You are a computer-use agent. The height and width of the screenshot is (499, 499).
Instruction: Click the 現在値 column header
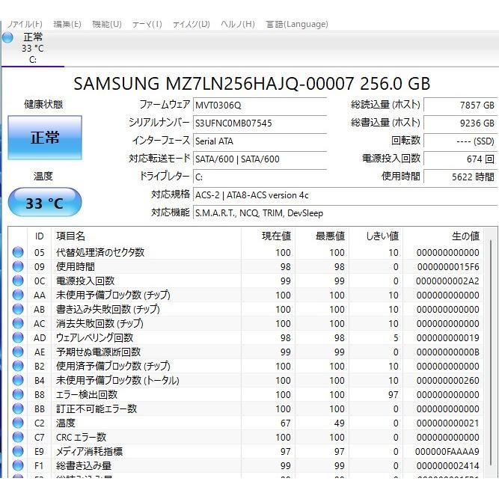pos(269,236)
